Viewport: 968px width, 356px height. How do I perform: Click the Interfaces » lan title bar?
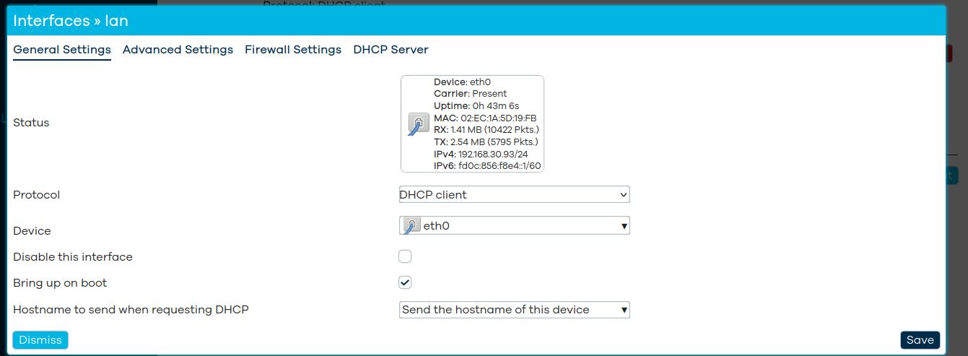[x=71, y=20]
